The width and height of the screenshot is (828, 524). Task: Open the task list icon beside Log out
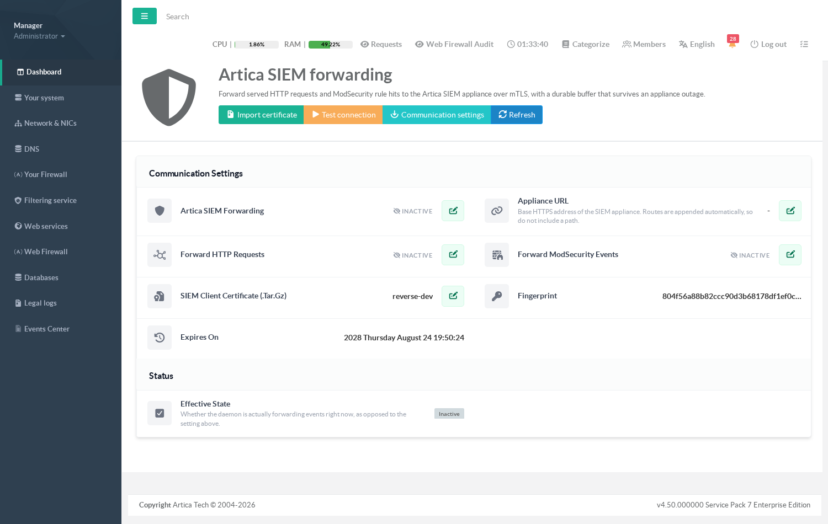(804, 44)
